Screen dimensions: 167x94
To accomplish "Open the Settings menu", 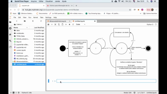I will click(x=48, y=17).
